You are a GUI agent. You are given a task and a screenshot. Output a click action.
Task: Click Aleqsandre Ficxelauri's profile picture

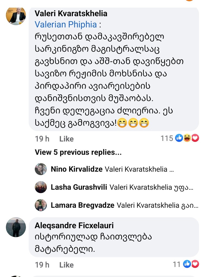[x=16, y=227]
